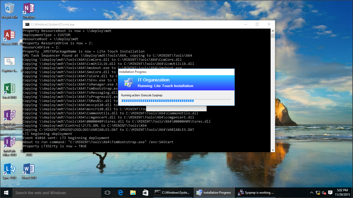
Task: Launch Microsoft Edge from the taskbar
Action: tap(120, 193)
